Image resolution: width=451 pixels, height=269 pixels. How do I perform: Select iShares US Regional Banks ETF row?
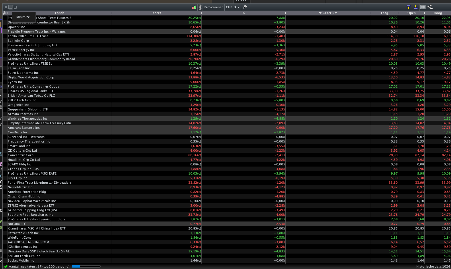click(227, 91)
